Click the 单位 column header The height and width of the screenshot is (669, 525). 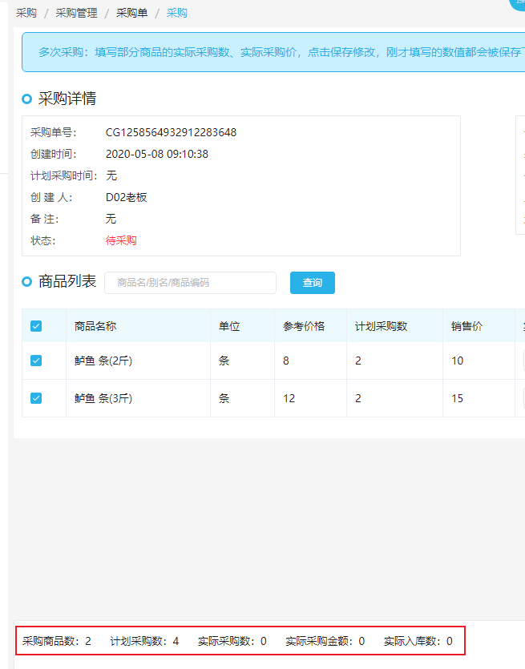coord(229,326)
